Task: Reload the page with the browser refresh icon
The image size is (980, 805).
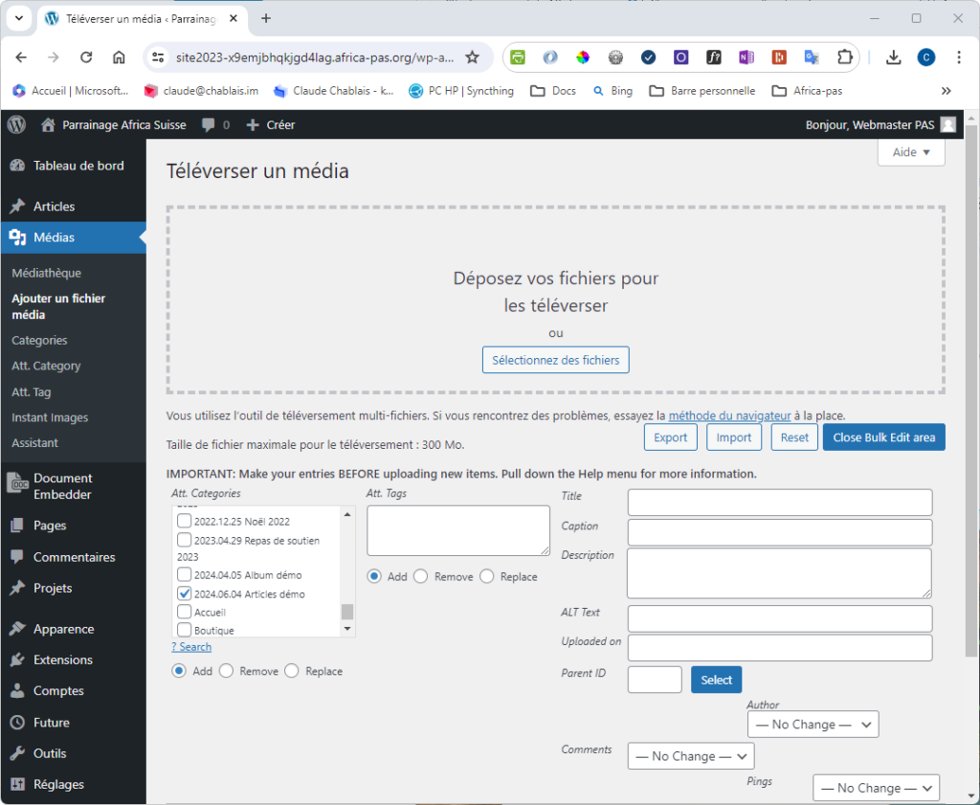Action: (x=86, y=57)
